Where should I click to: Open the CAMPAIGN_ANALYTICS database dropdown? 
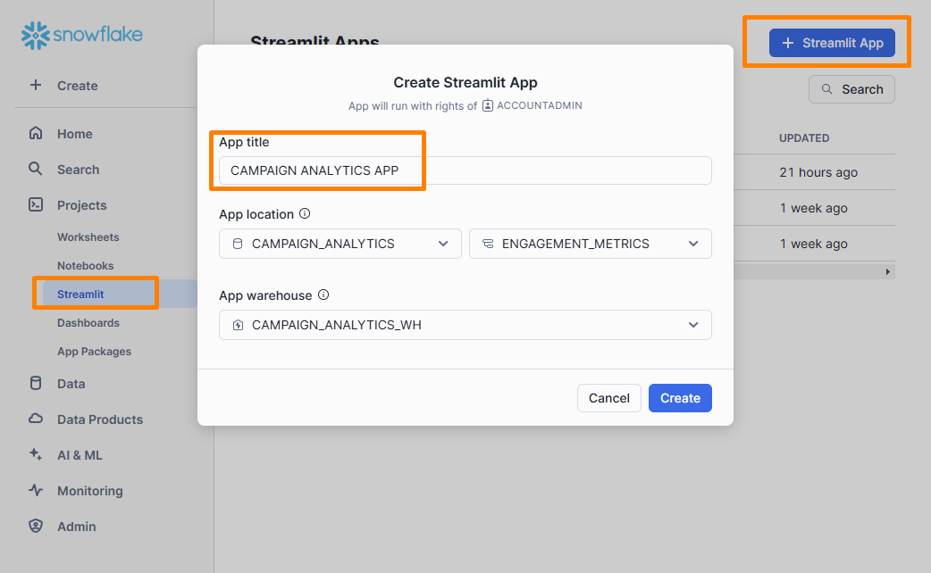(x=340, y=244)
